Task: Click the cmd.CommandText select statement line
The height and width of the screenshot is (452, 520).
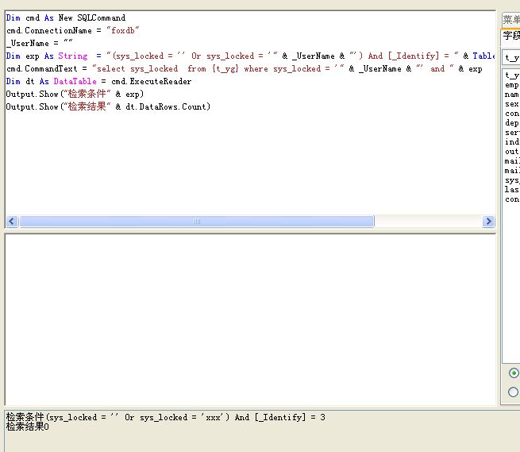Action: pyautogui.click(x=244, y=68)
